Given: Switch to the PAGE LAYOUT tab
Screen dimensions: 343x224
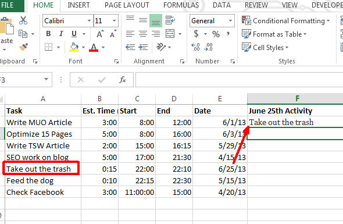Looking at the screenshot, I should click(x=127, y=5).
